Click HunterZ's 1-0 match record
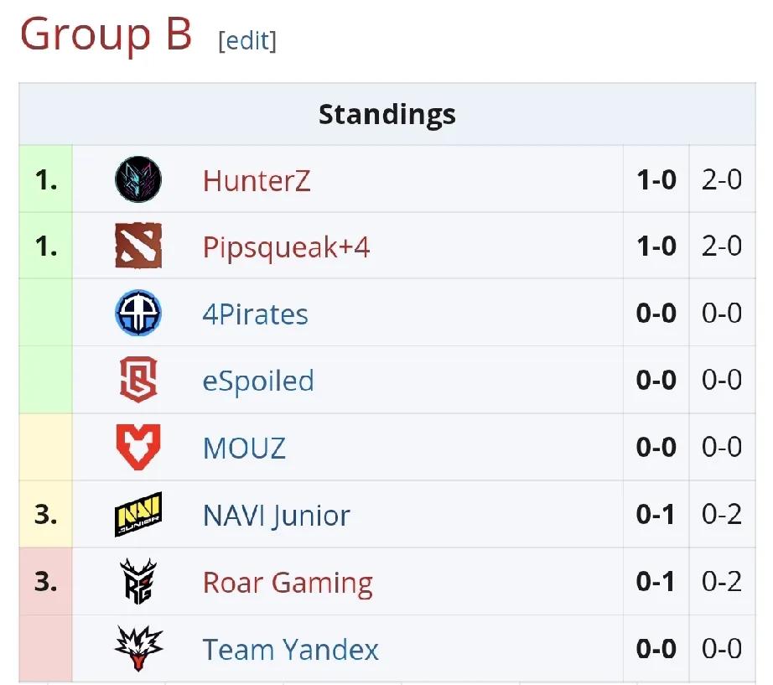The width and height of the screenshot is (773, 685). click(x=656, y=180)
